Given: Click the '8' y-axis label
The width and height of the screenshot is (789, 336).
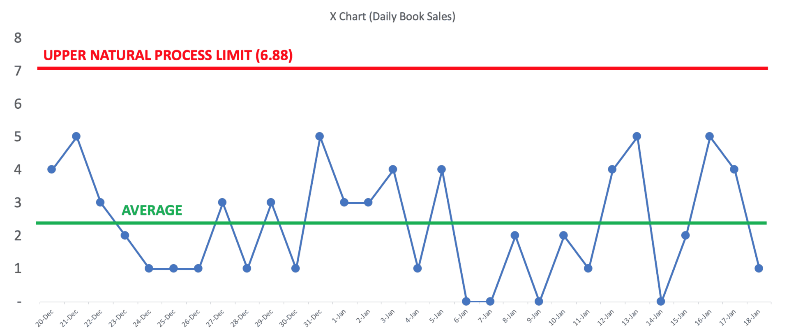Looking at the screenshot, I should click(18, 38).
